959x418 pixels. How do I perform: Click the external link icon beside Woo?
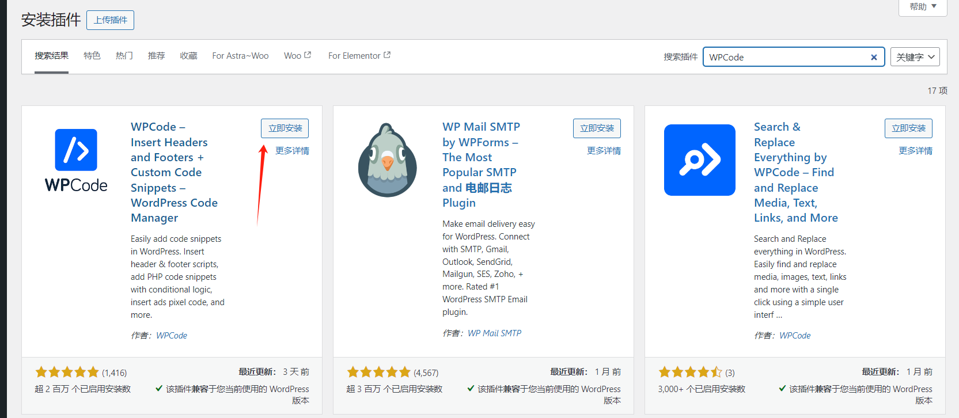(308, 55)
